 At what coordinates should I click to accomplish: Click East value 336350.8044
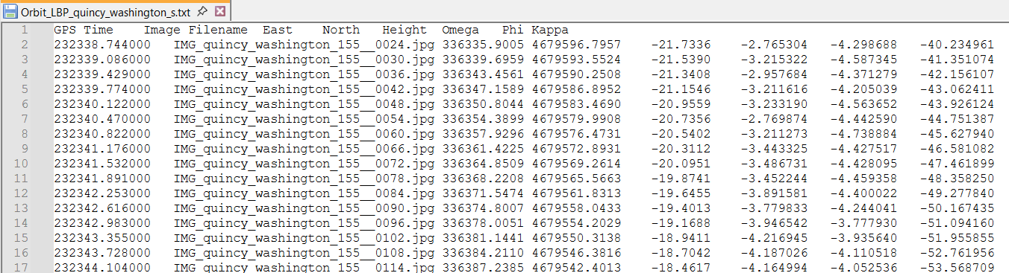[483, 104]
